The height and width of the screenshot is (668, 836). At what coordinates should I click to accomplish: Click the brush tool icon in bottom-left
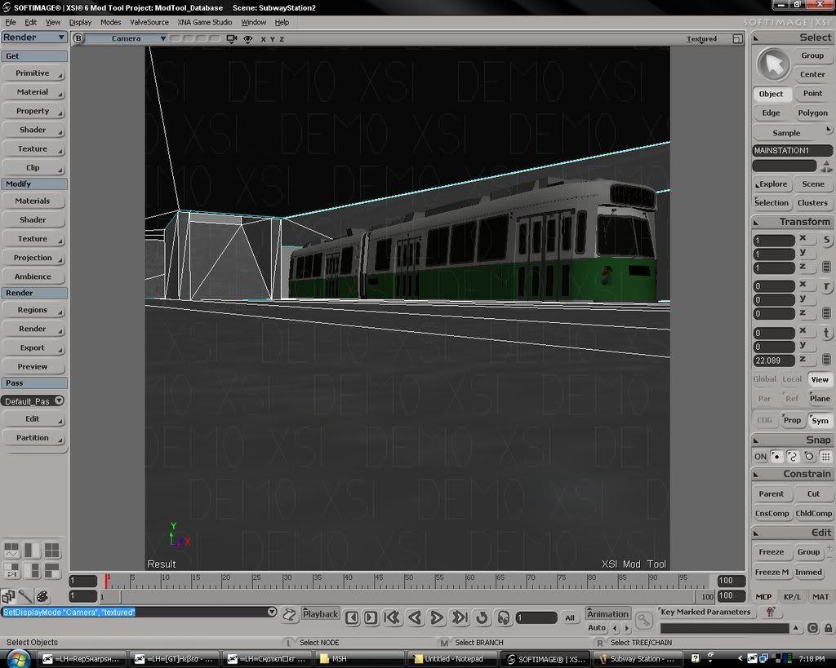coord(25,596)
